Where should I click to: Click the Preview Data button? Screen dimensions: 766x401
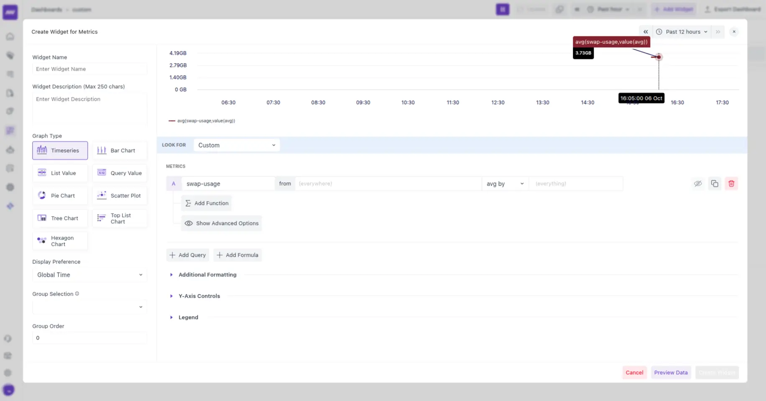[671, 372]
